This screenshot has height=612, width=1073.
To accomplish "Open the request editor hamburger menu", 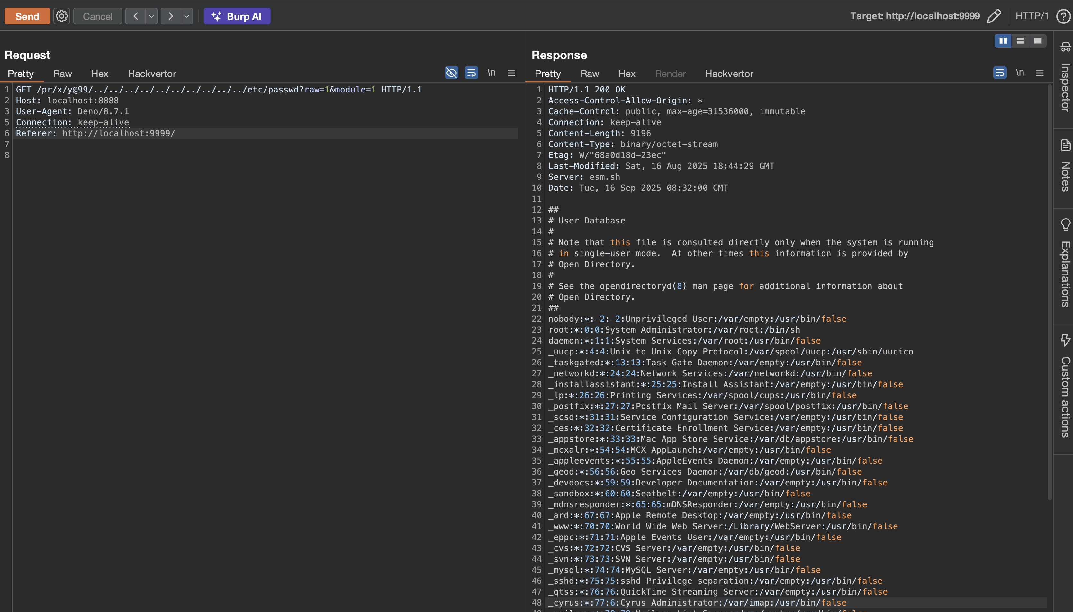I will pos(511,73).
